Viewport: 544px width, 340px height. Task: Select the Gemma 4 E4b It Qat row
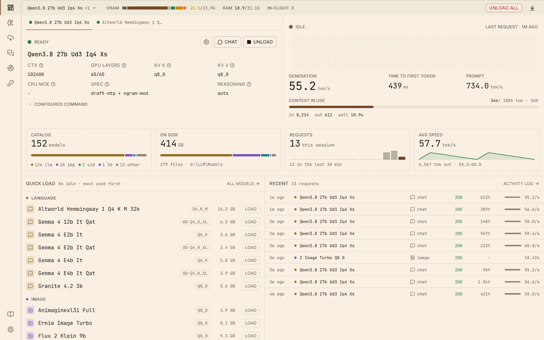[x=143, y=273]
